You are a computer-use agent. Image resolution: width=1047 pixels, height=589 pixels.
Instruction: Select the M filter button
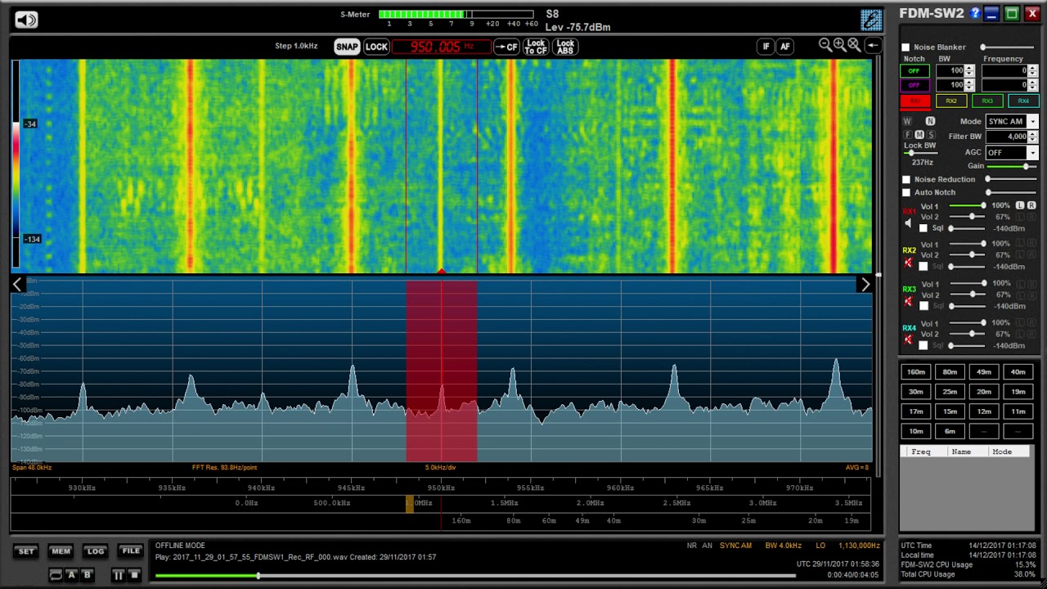[x=919, y=135]
